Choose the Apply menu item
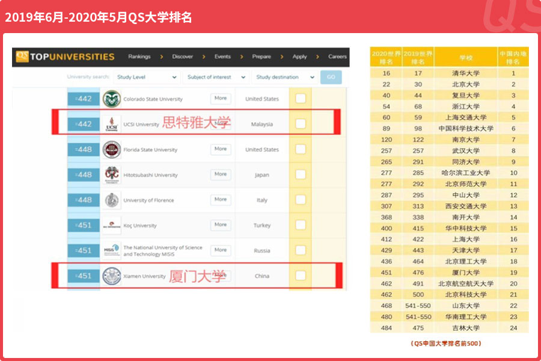 point(299,57)
